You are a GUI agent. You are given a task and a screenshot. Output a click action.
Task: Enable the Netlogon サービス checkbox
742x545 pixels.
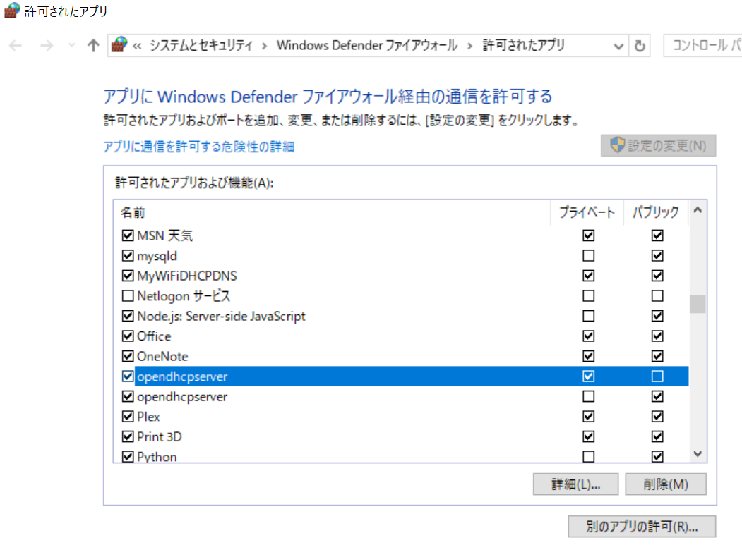pos(128,296)
